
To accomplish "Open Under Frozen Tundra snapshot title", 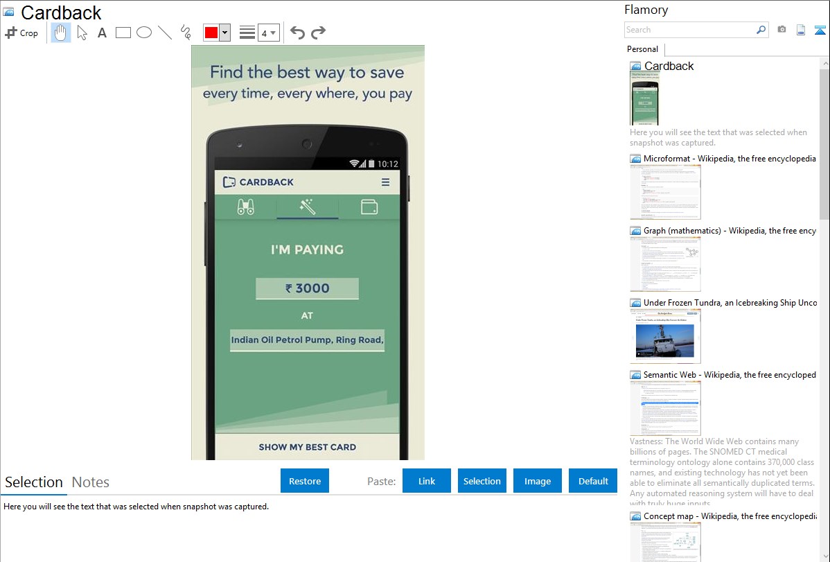I will click(x=730, y=302).
